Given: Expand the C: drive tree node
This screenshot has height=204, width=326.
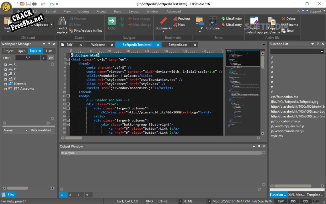Looking at the screenshot, I should 5,65.
